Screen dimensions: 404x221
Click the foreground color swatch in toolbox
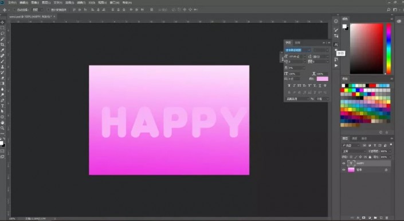point(1,143)
